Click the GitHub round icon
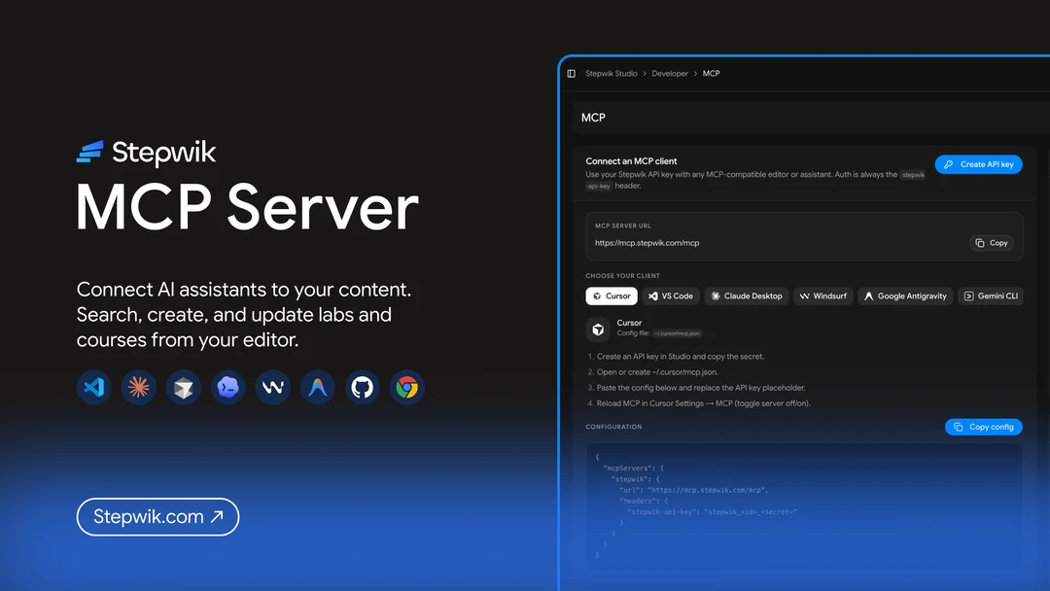The width and height of the screenshot is (1050, 591). pos(363,387)
